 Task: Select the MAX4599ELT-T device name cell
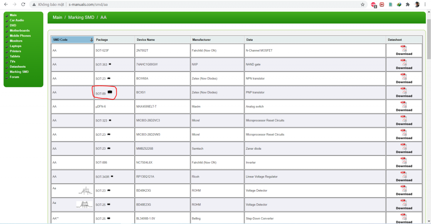[162, 106]
